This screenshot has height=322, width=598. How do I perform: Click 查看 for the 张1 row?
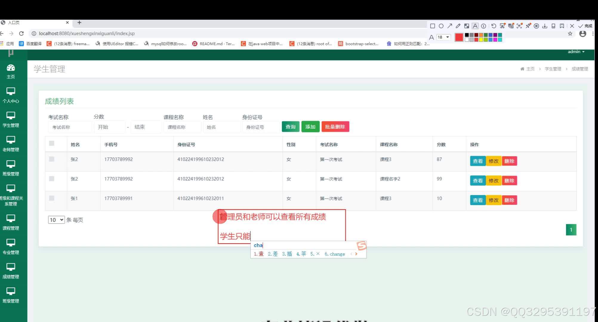(478, 200)
